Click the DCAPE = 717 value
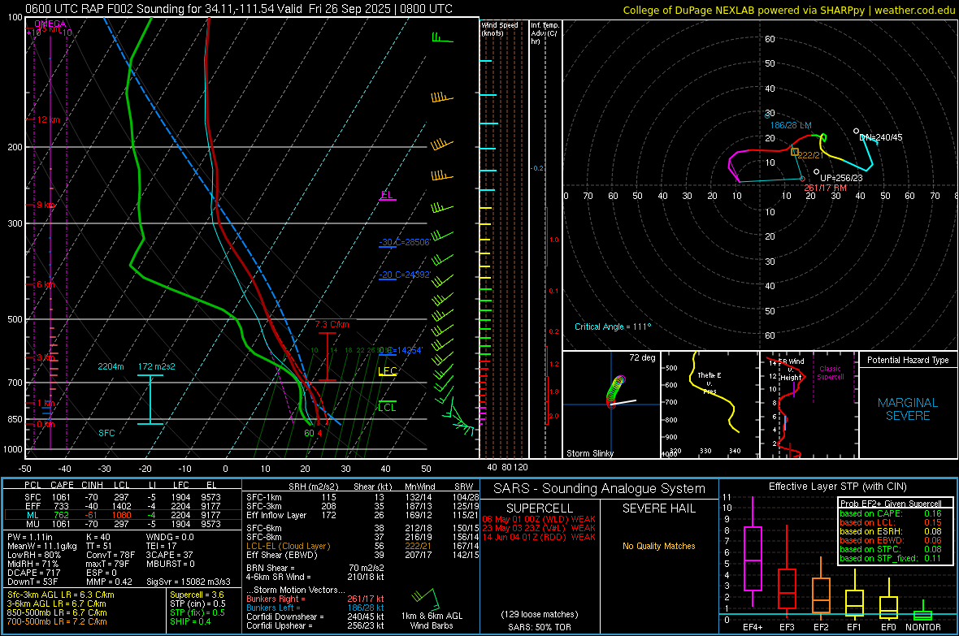959x636 pixels. coord(33,573)
